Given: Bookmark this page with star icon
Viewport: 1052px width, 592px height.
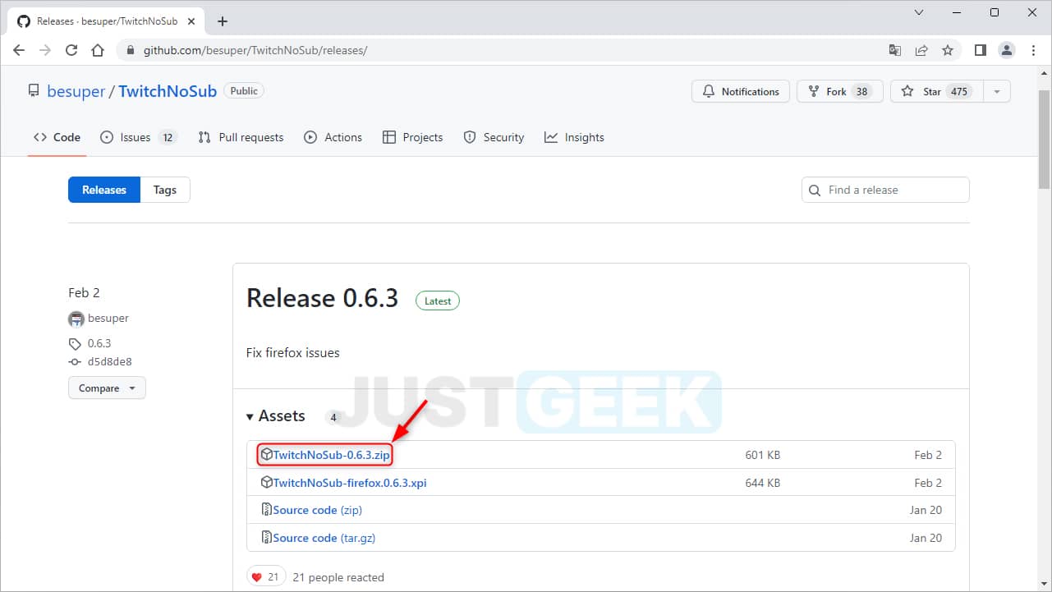Looking at the screenshot, I should point(948,50).
